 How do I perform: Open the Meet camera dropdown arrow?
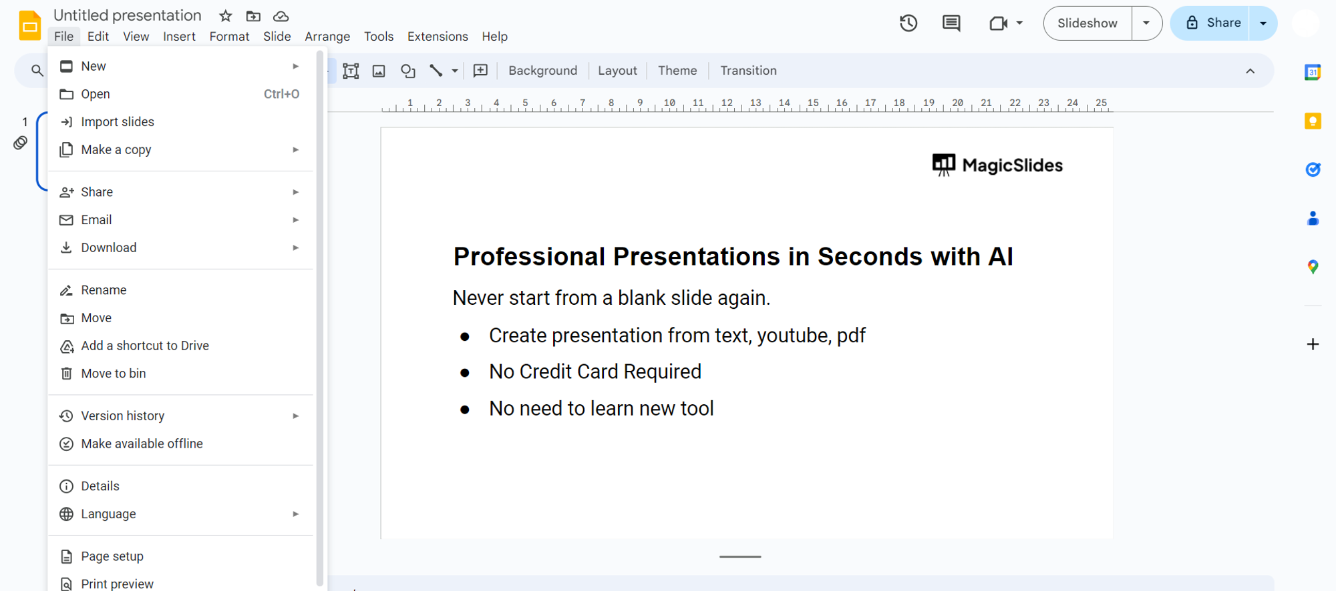(x=1019, y=23)
